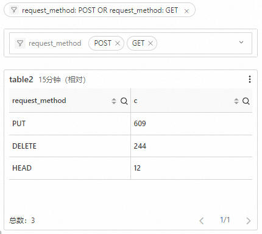This screenshot has width=262, height=234.
Task: Remove the GET tag from the filter
Action: pos(150,43)
